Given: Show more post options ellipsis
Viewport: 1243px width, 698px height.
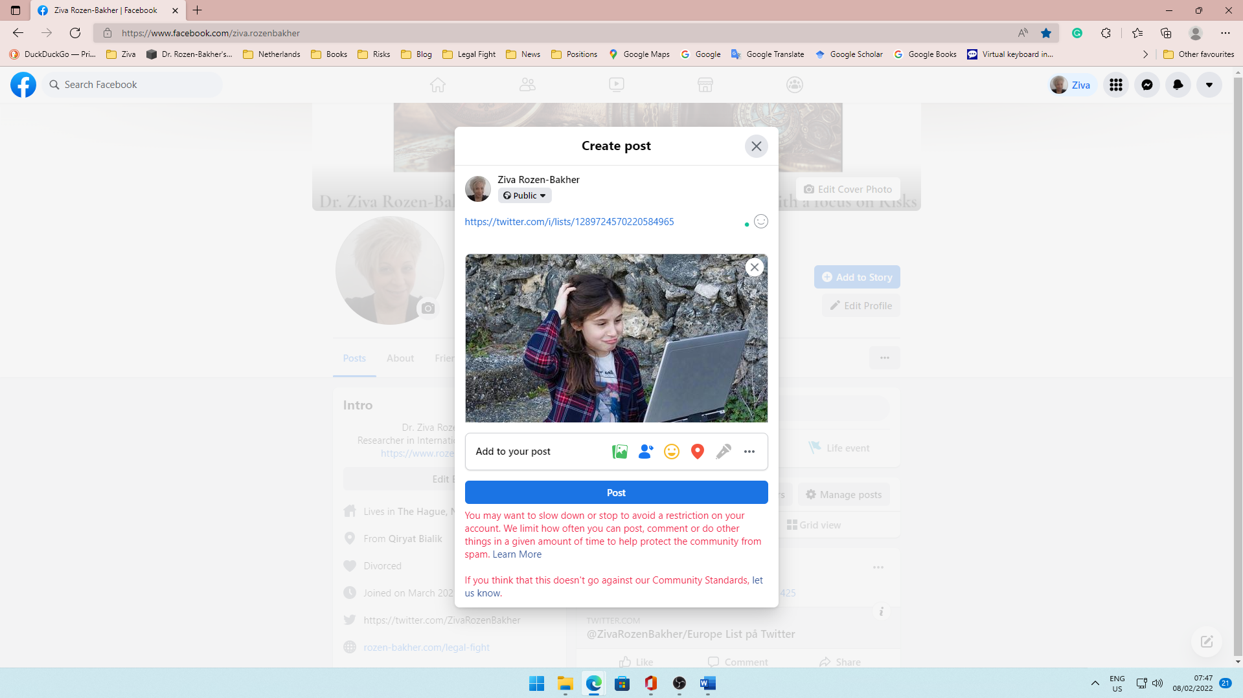Looking at the screenshot, I should click(x=749, y=452).
